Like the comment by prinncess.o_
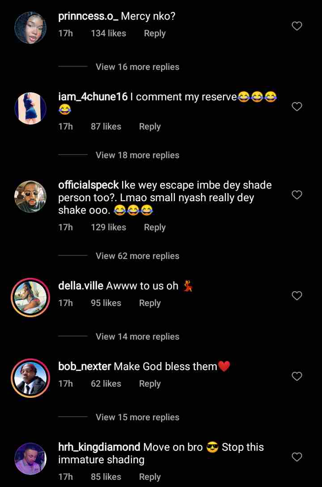322x487 pixels. point(297,26)
